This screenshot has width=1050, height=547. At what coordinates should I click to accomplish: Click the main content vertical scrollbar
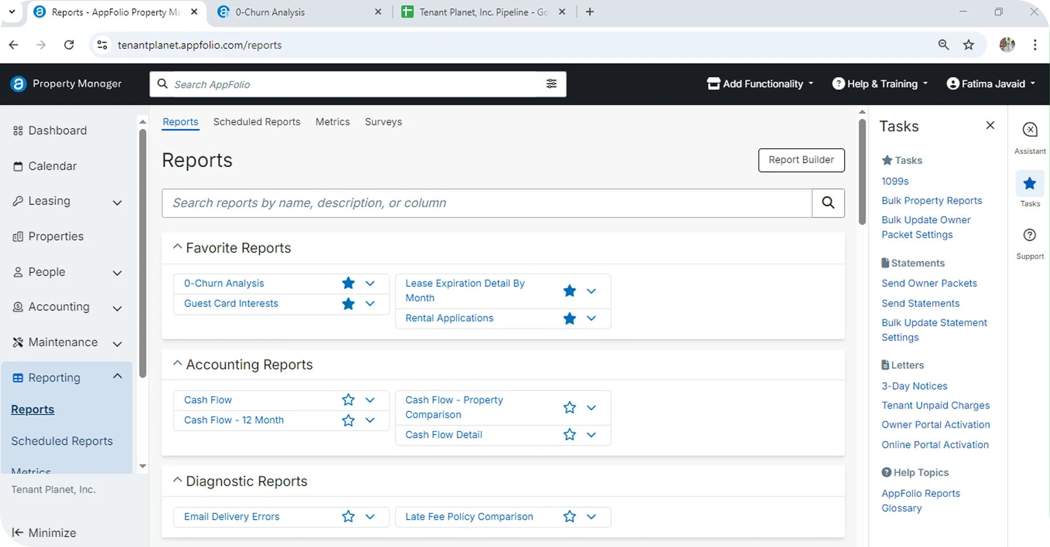click(x=862, y=171)
